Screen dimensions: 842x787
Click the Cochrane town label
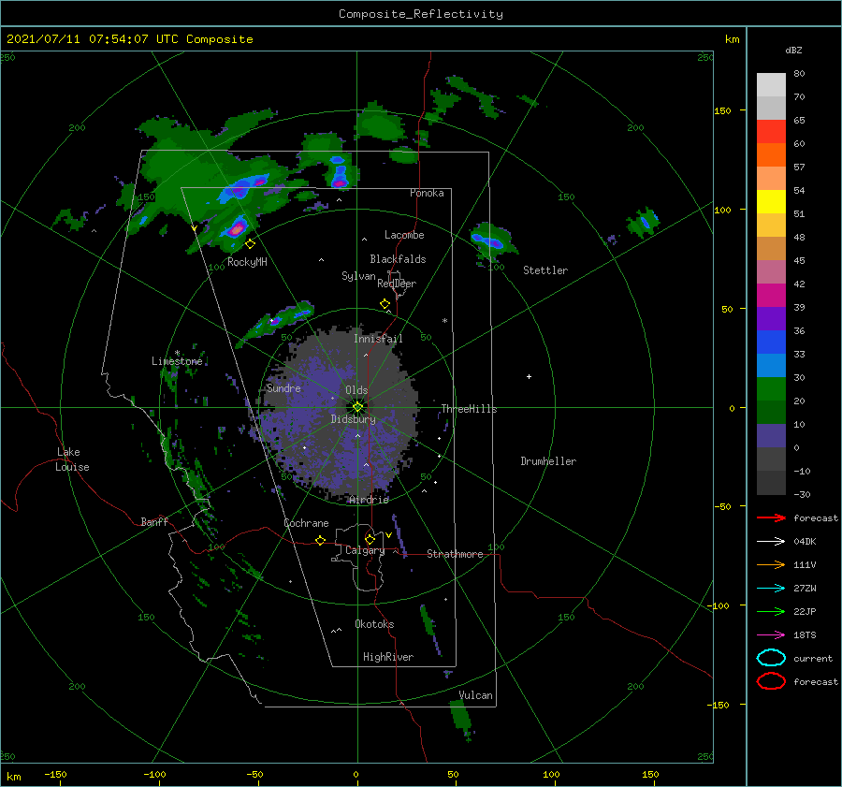[306, 523]
